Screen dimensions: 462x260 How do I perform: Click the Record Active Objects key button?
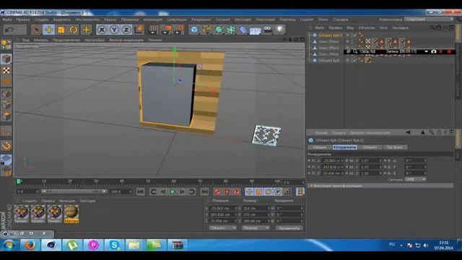pyautogui.click(x=217, y=192)
